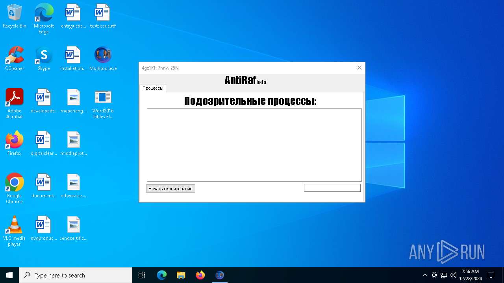Open Skype desktop shortcut
504x283 pixels.
point(44,59)
